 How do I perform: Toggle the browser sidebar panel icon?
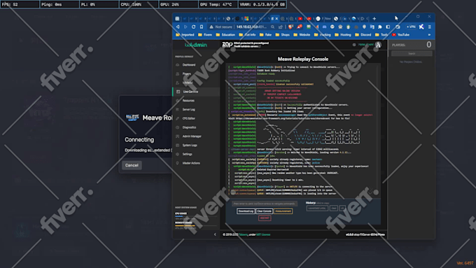point(388,27)
